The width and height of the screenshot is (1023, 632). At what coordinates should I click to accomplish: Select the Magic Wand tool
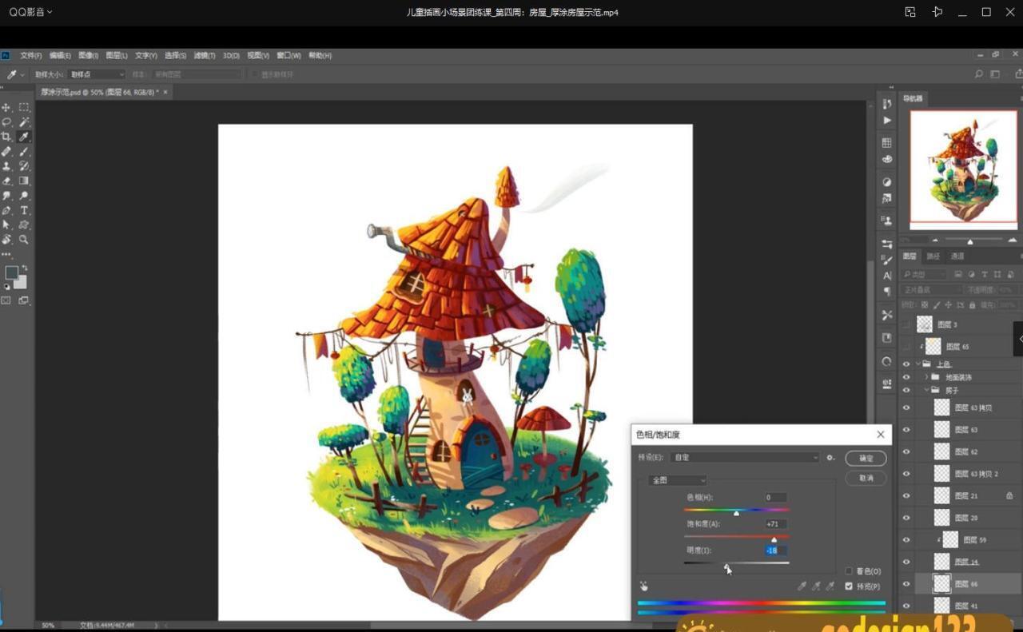24,121
